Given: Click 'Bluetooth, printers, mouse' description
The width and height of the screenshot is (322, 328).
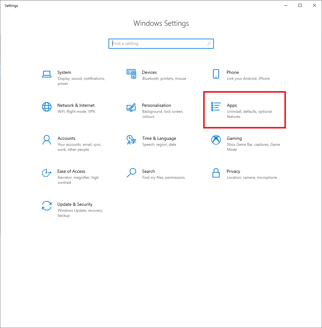Looking at the screenshot, I should pos(164,79).
